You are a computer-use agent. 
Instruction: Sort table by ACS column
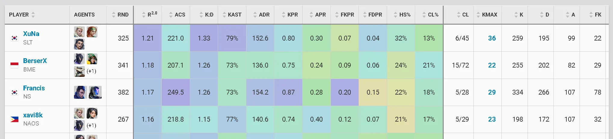click(177, 15)
